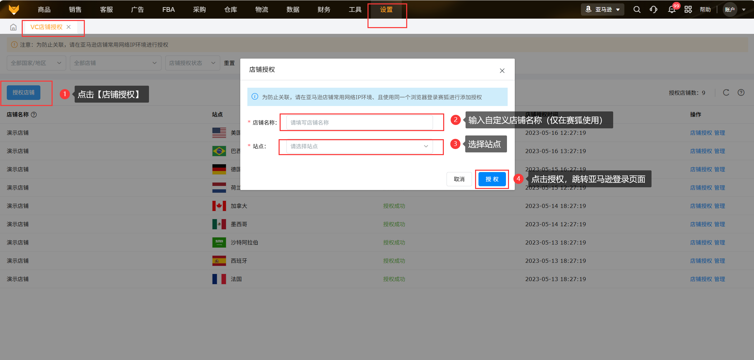Image resolution: width=754 pixels, height=360 pixels.
Task: Open the 采购 menu
Action: (200, 9)
